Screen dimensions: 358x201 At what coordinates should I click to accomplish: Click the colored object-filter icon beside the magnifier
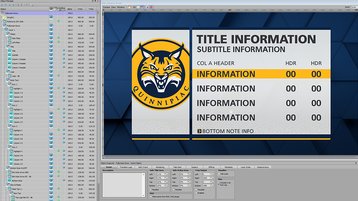[27, 5]
